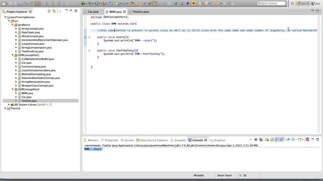Expand the JRE System Library node

point(9,105)
